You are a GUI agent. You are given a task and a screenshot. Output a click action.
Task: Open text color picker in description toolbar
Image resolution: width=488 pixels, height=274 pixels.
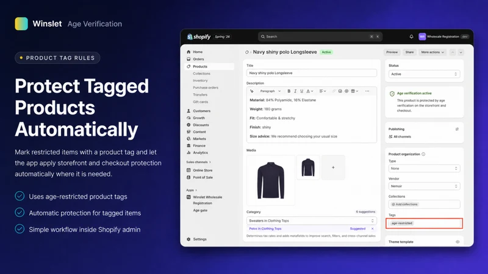coord(310,91)
